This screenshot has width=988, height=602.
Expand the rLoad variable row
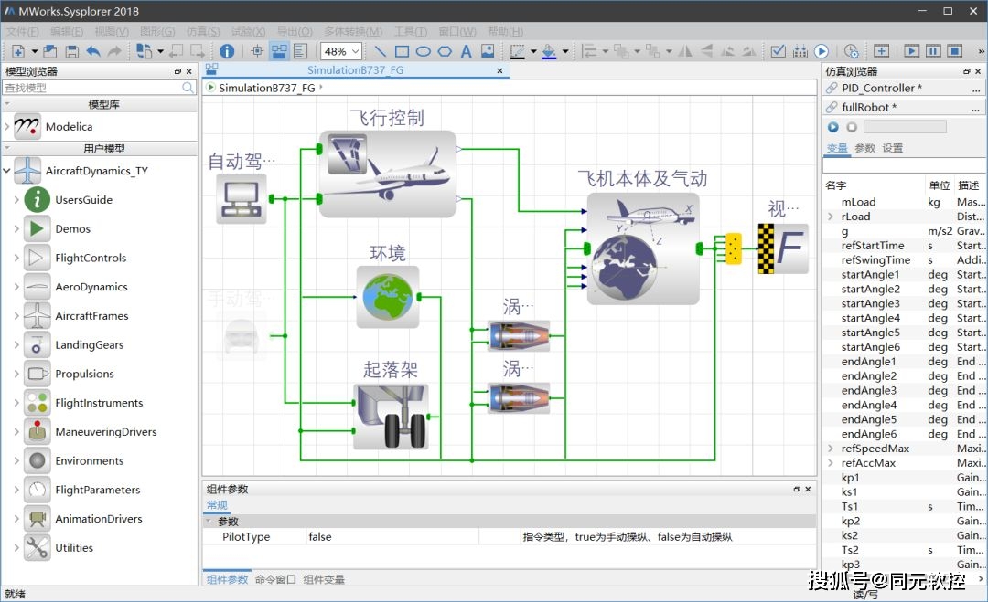coord(831,217)
